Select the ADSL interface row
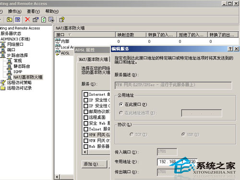Viewport: 240px width, 180px height. (65, 53)
